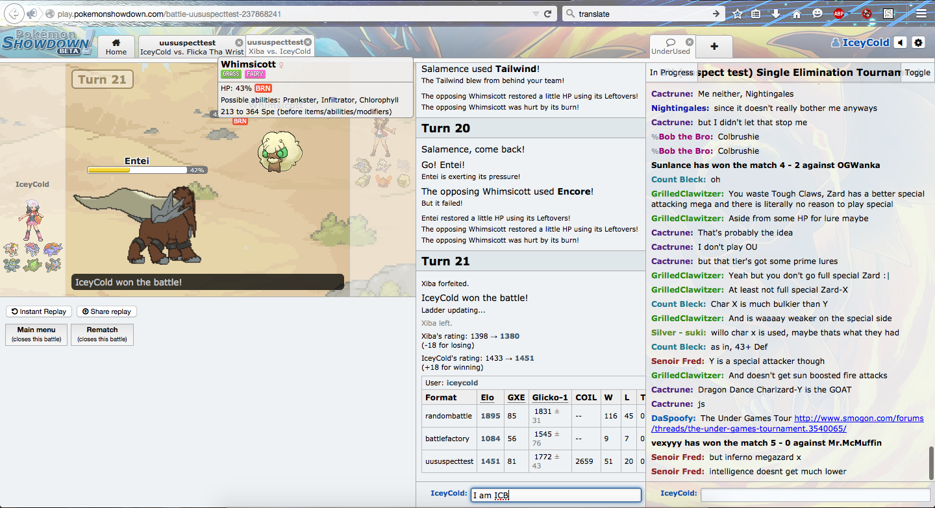Click the 'IceyCold won the battle!' message bar
The height and width of the screenshot is (508, 935).
(208, 282)
